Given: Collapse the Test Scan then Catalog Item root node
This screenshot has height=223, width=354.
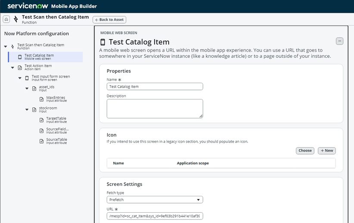Looking at the screenshot, I should [x=6, y=46].
